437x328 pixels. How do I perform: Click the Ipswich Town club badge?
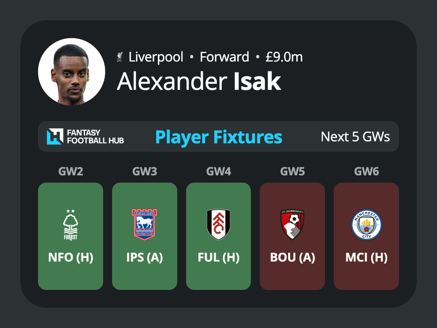[x=144, y=225]
